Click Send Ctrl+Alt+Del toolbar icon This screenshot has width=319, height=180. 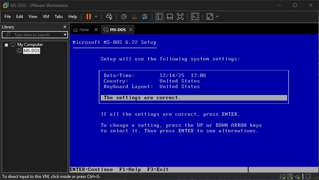(109, 17)
